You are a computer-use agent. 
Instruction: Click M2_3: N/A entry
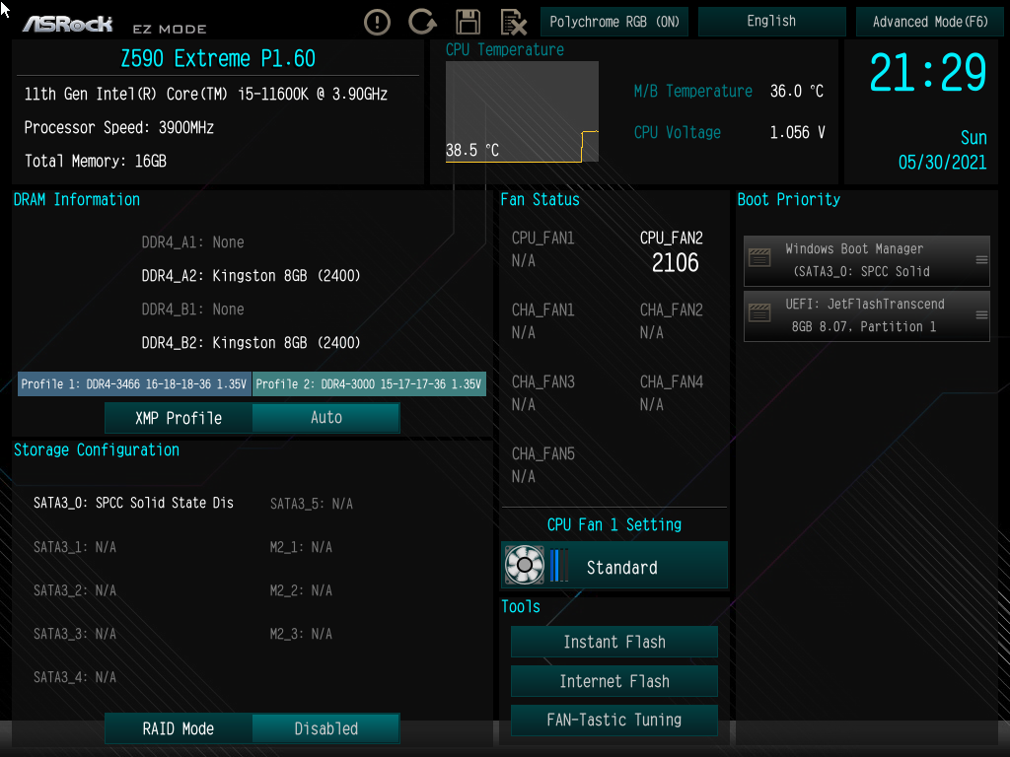[x=301, y=634]
